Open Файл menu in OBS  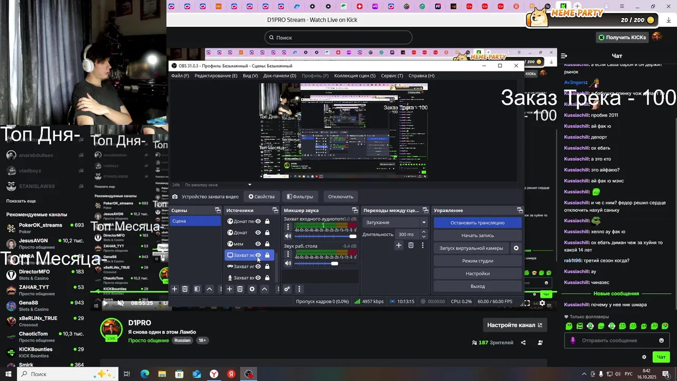point(180,76)
